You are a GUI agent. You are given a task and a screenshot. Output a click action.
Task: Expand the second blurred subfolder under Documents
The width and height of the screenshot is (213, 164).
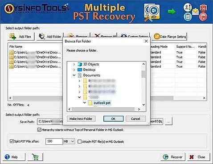pos(79,86)
